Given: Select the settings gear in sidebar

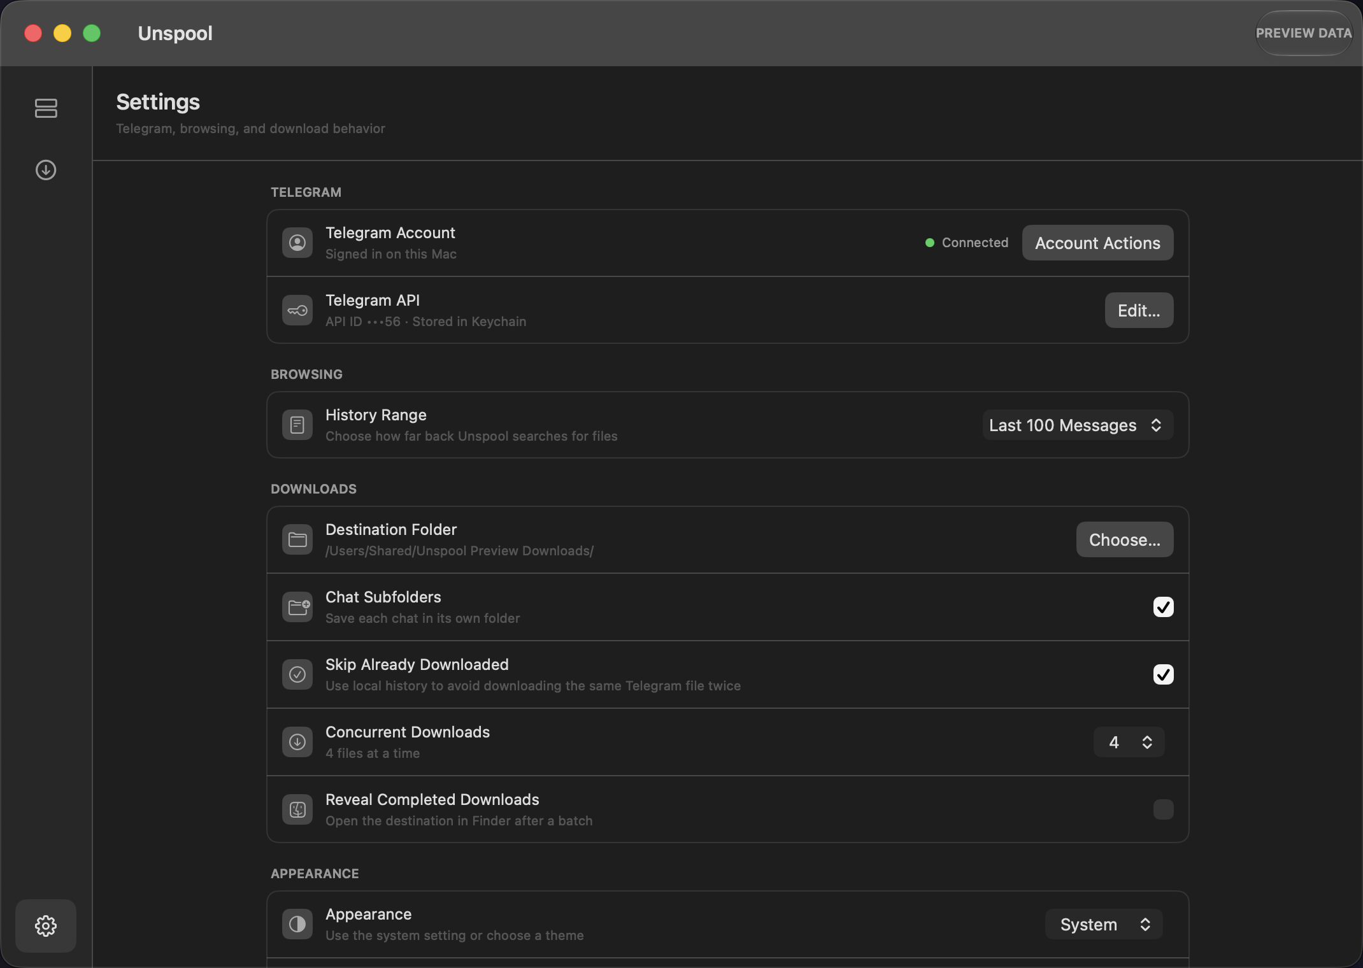Looking at the screenshot, I should [x=46, y=926].
